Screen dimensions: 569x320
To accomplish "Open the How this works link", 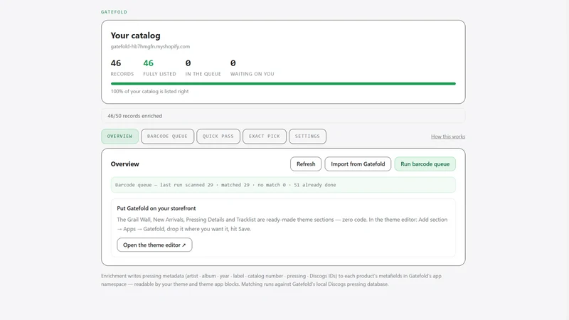I will [x=448, y=137].
